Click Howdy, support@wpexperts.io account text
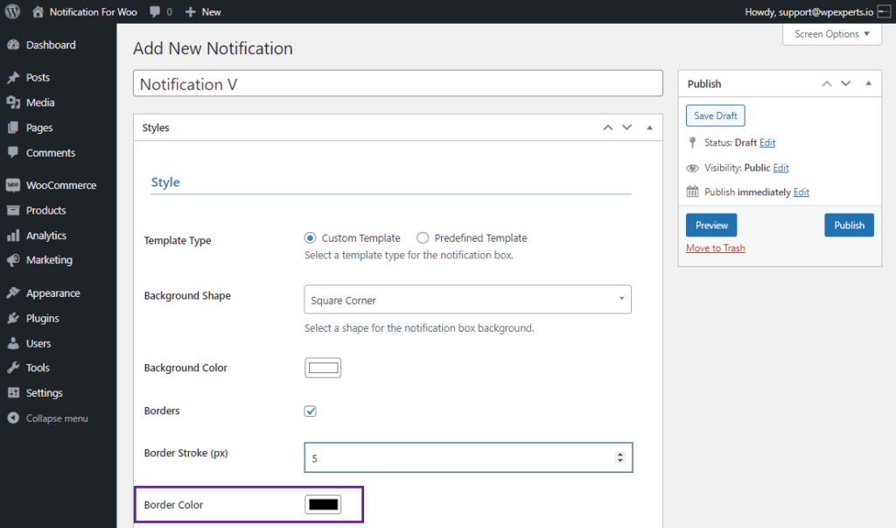 point(808,11)
